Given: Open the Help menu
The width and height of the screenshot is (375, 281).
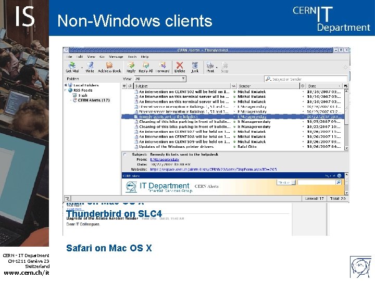Looking at the screenshot, I should (x=145, y=57).
